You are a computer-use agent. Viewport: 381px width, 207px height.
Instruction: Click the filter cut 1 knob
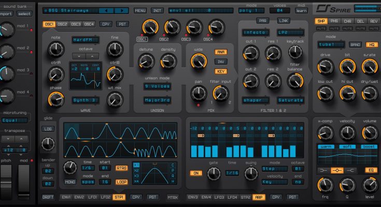click(250, 52)
